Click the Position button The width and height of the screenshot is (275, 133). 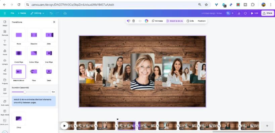tap(201, 21)
